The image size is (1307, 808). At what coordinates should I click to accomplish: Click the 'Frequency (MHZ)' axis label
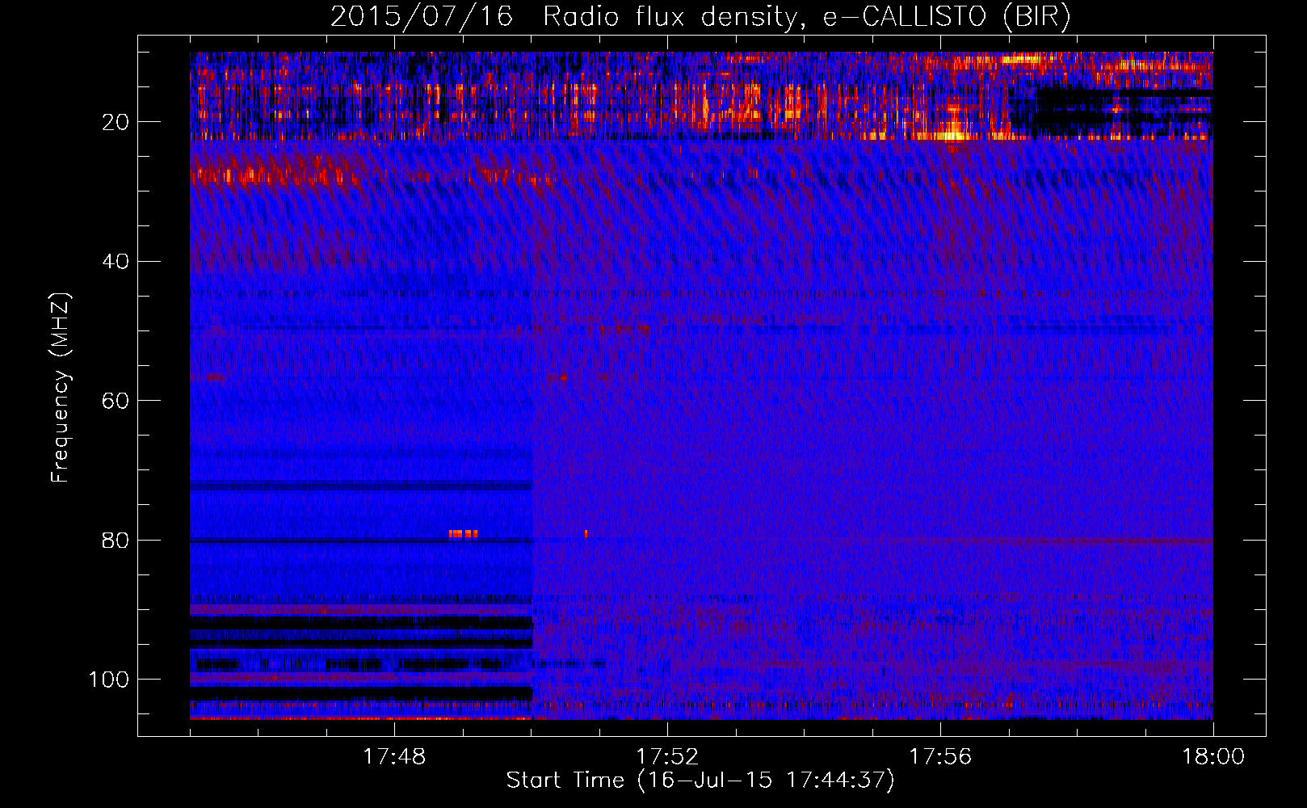coord(61,388)
